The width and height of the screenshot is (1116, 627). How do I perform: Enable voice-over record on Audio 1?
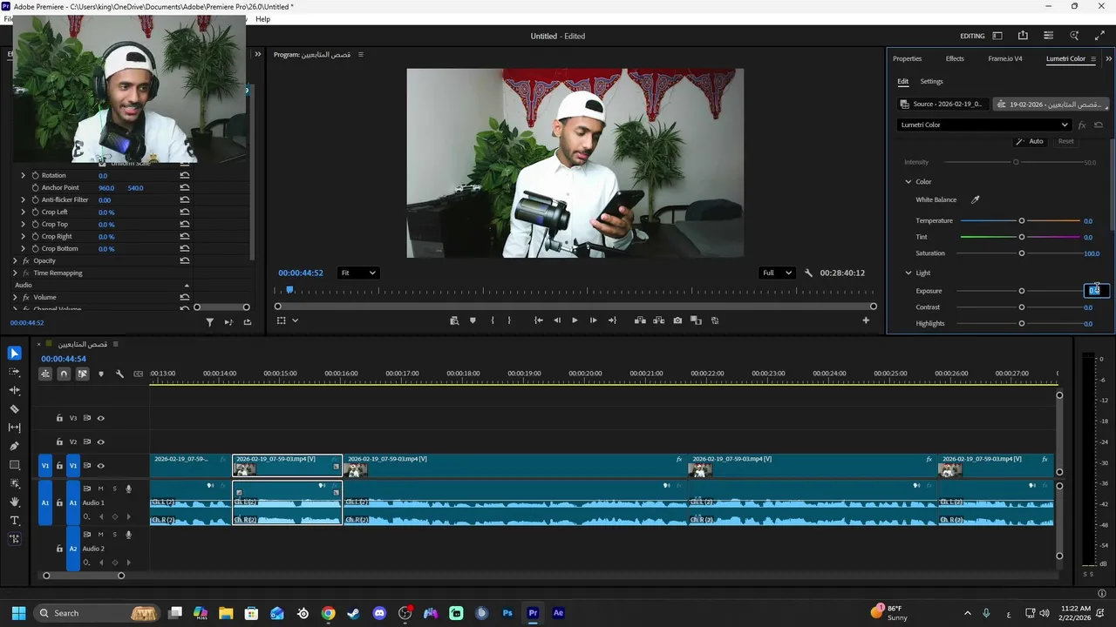coord(128,489)
